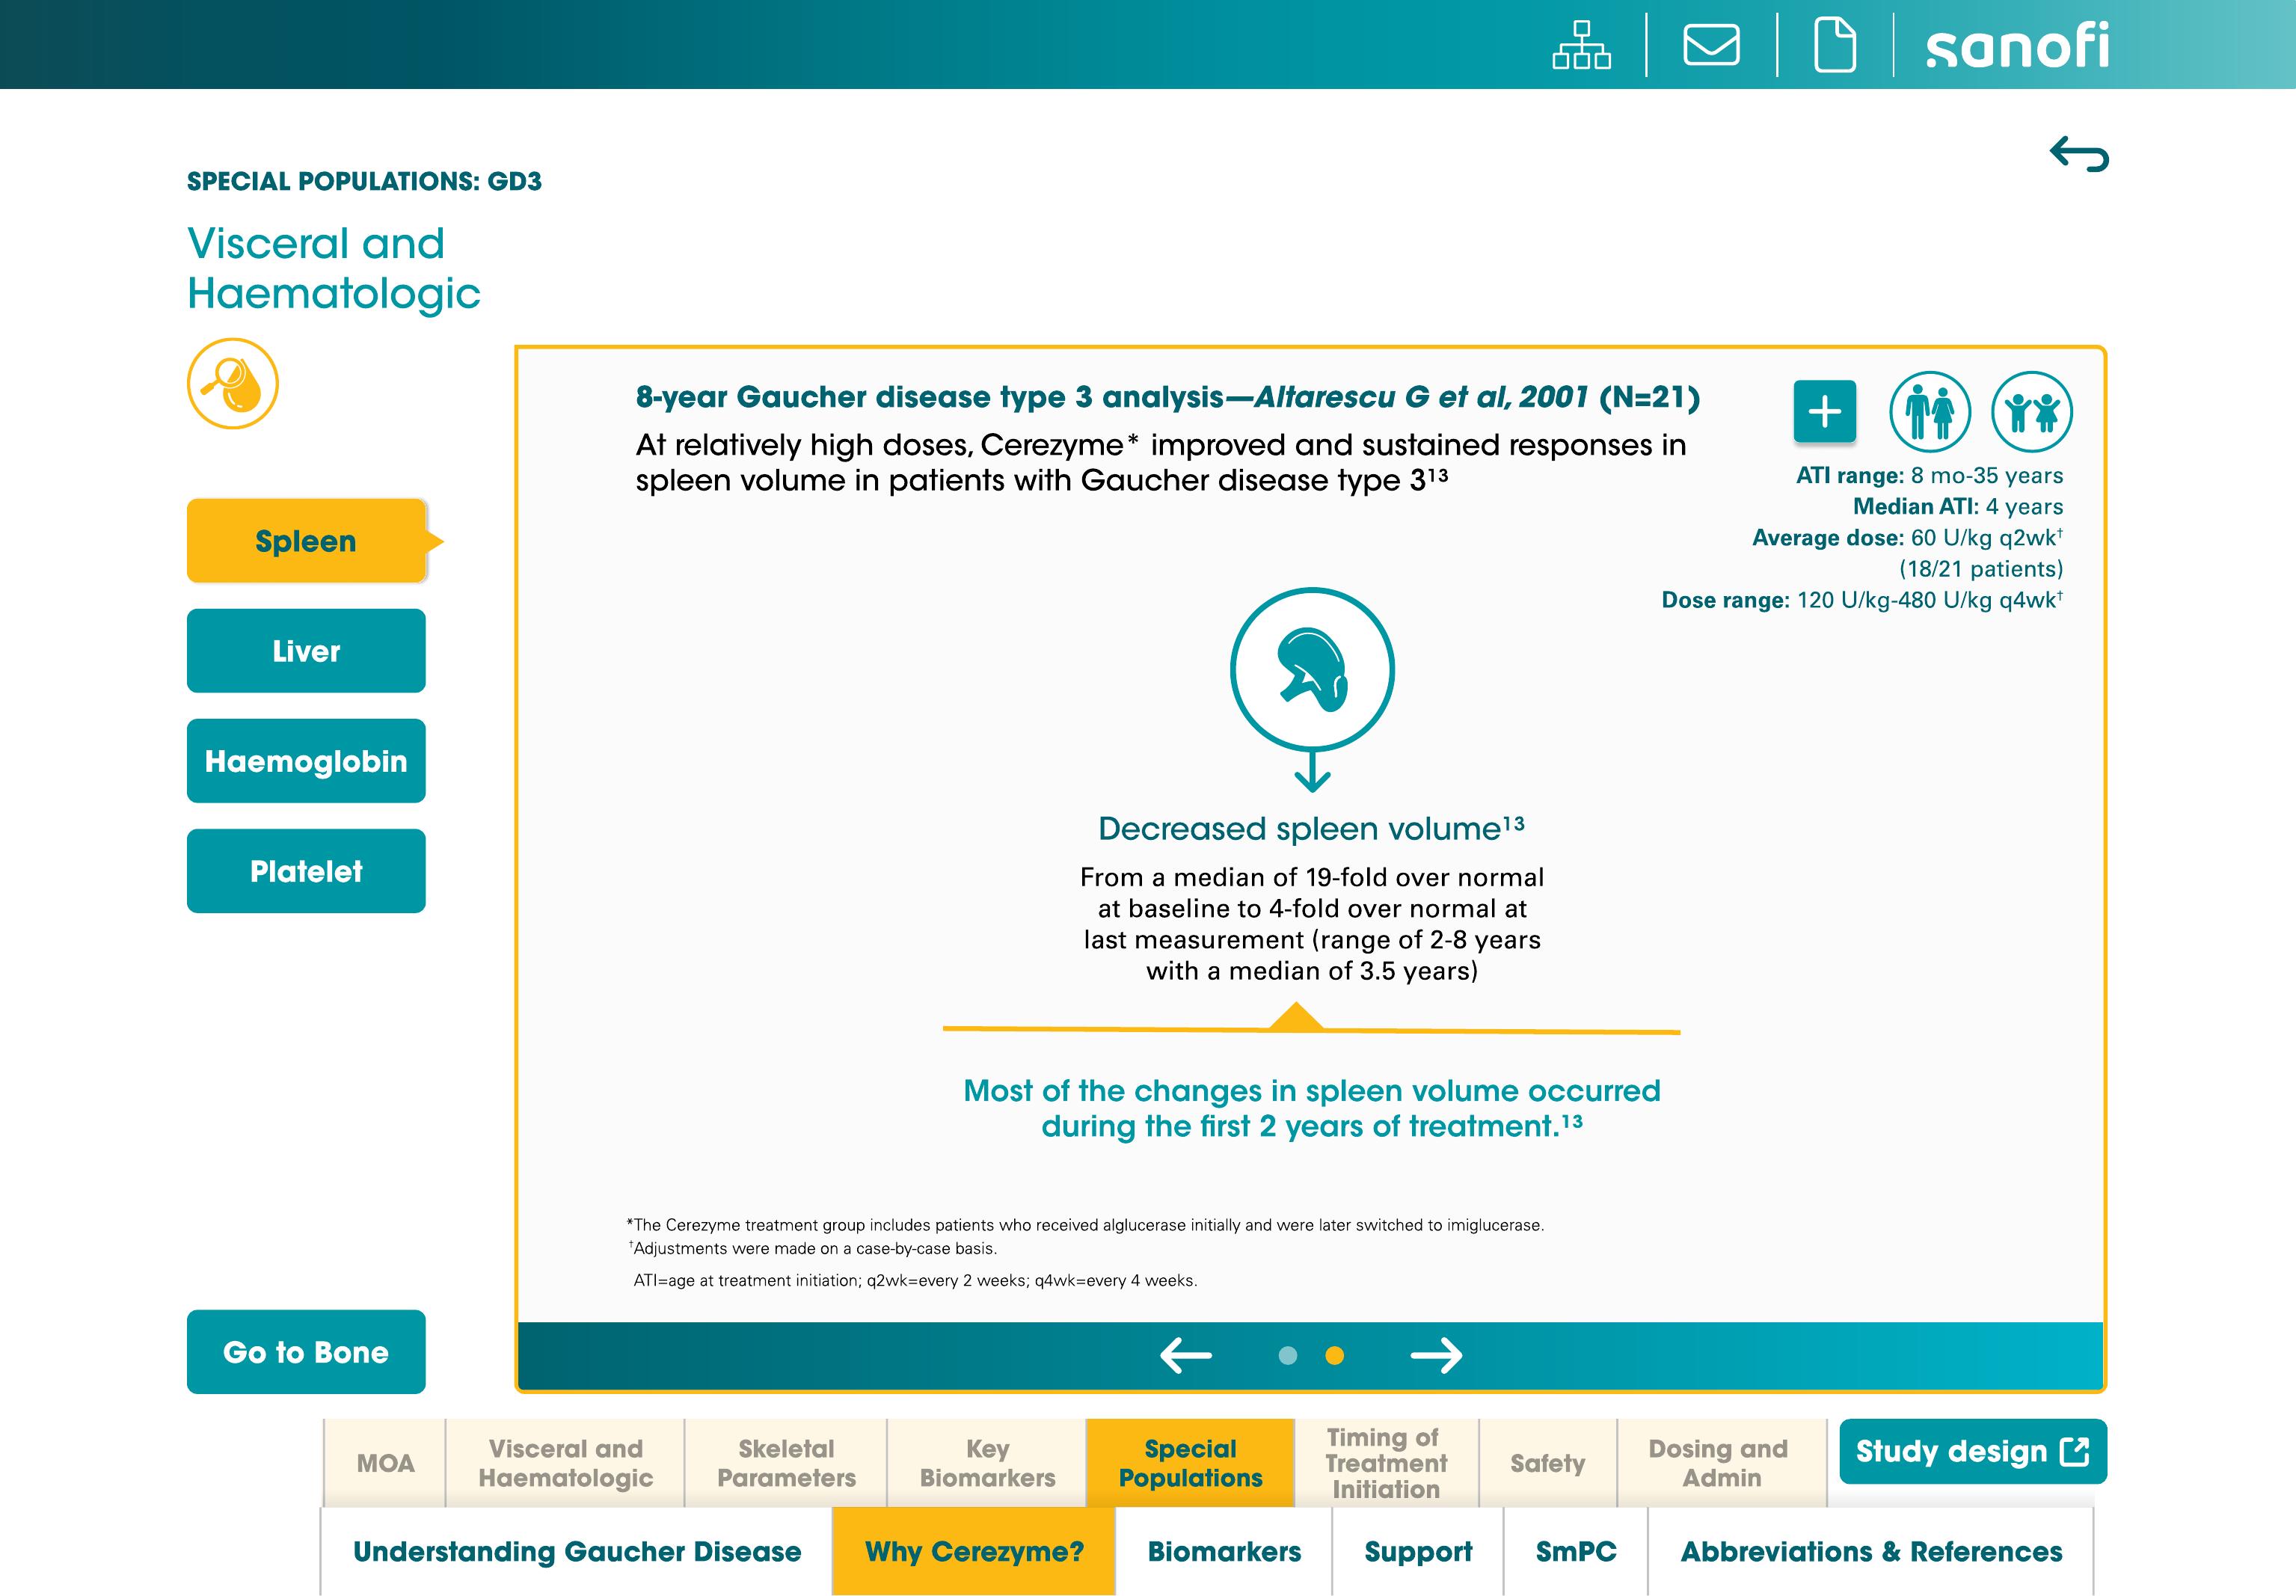Go to next slide arrow
The image size is (2296, 1596).
pos(1436,1356)
